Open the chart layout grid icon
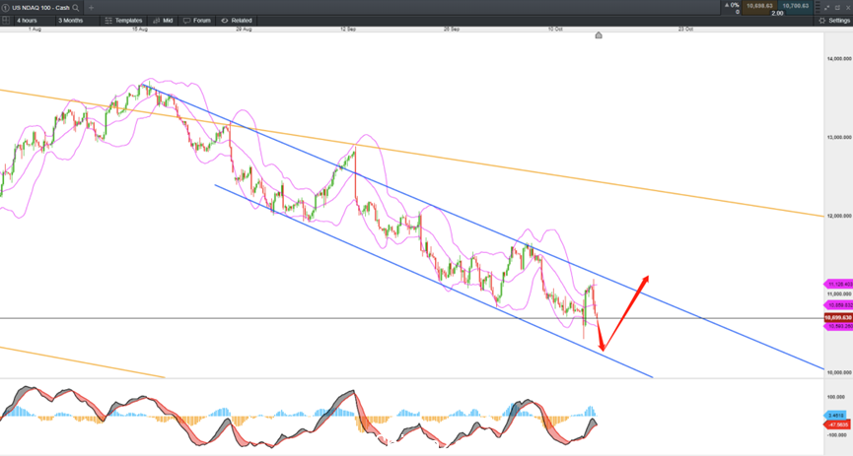Screen dimensions: 853x456 6,20
